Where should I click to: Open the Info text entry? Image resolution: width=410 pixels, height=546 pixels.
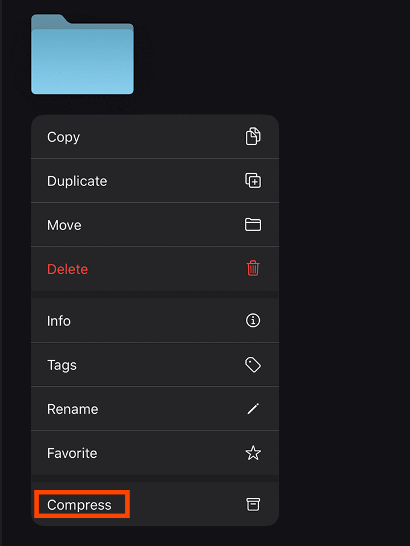tap(59, 321)
